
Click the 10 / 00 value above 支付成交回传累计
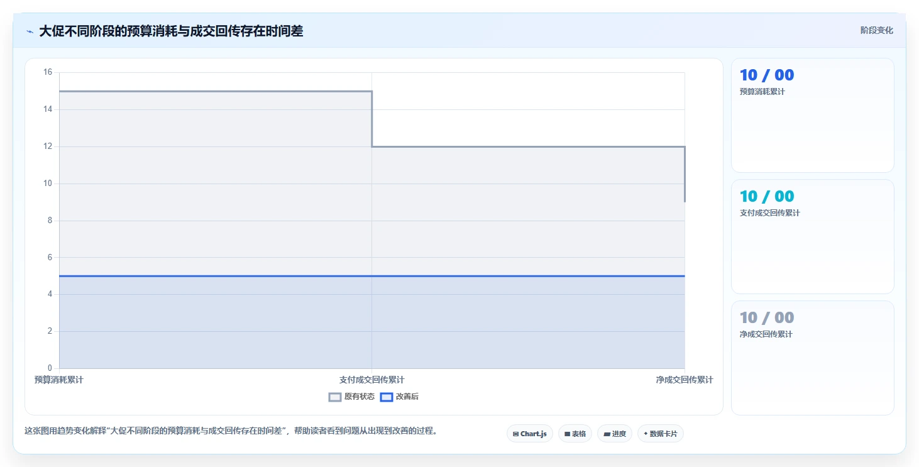click(x=767, y=197)
